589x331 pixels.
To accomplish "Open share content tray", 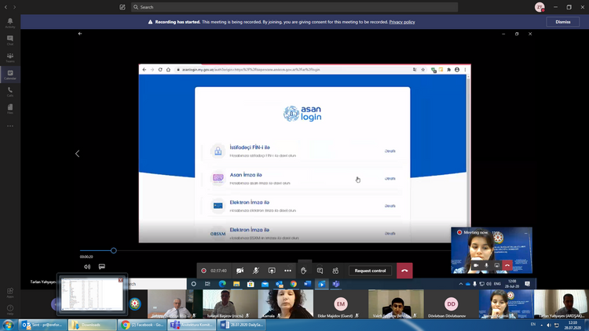I will pos(272,271).
